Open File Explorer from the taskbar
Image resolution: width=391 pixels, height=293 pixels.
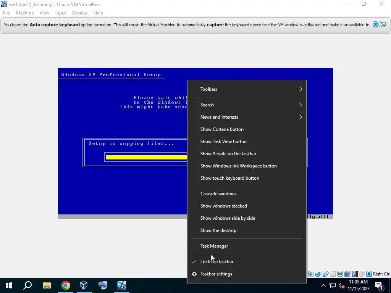point(47,285)
